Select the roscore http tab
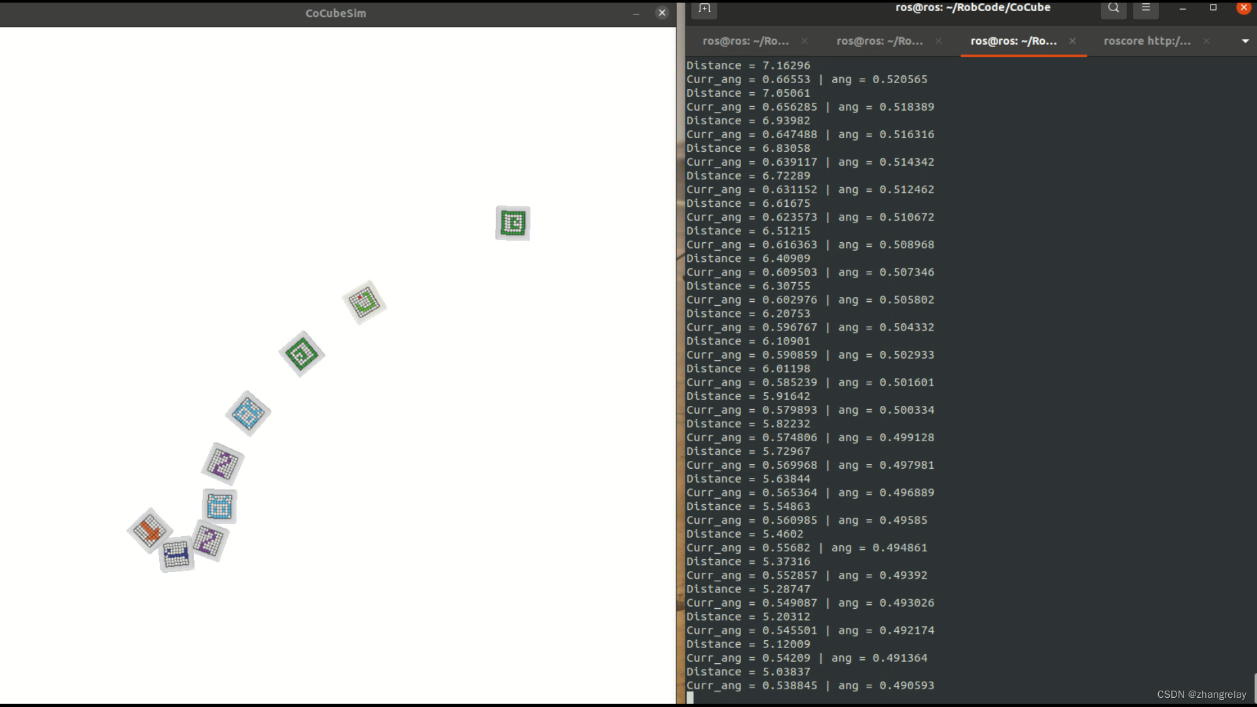 pos(1146,41)
